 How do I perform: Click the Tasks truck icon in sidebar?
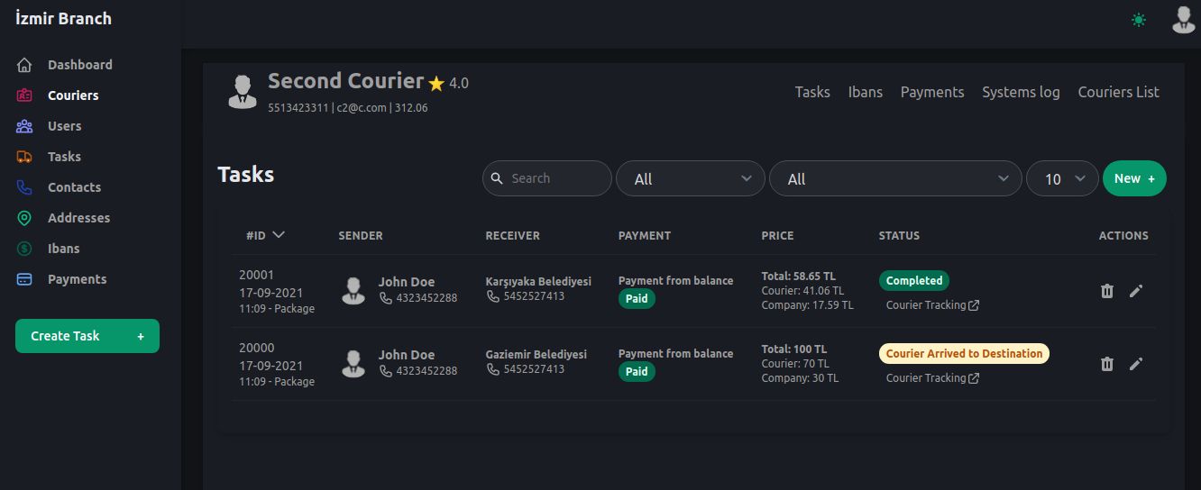click(x=24, y=157)
